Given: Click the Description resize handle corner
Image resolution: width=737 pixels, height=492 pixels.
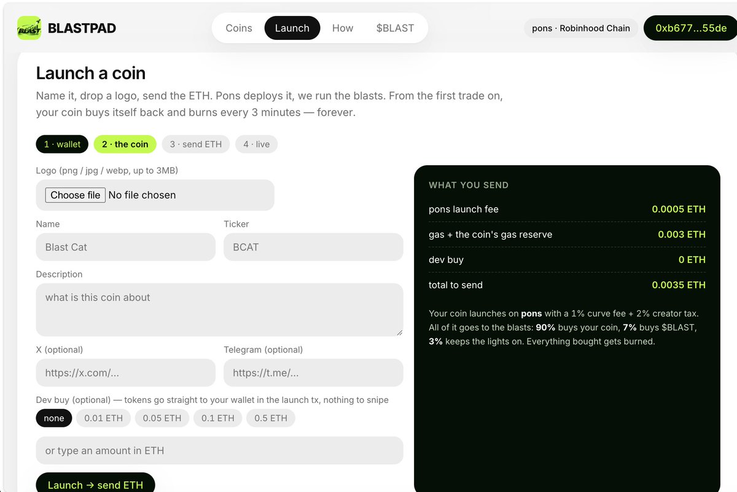Looking at the screenshot, I should click(399, 332).
